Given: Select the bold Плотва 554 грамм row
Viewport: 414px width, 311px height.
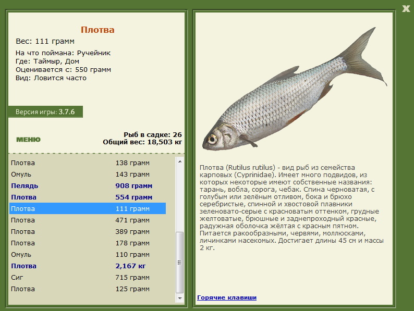Looking at the screenshot, I should [88, 197].
